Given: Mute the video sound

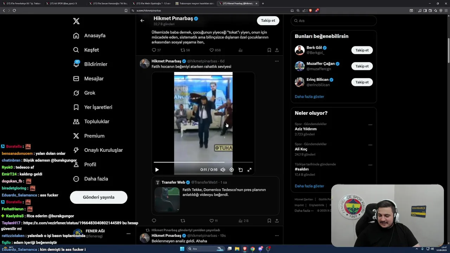Looking at the screenshot, I should click(x=223, y=170).
